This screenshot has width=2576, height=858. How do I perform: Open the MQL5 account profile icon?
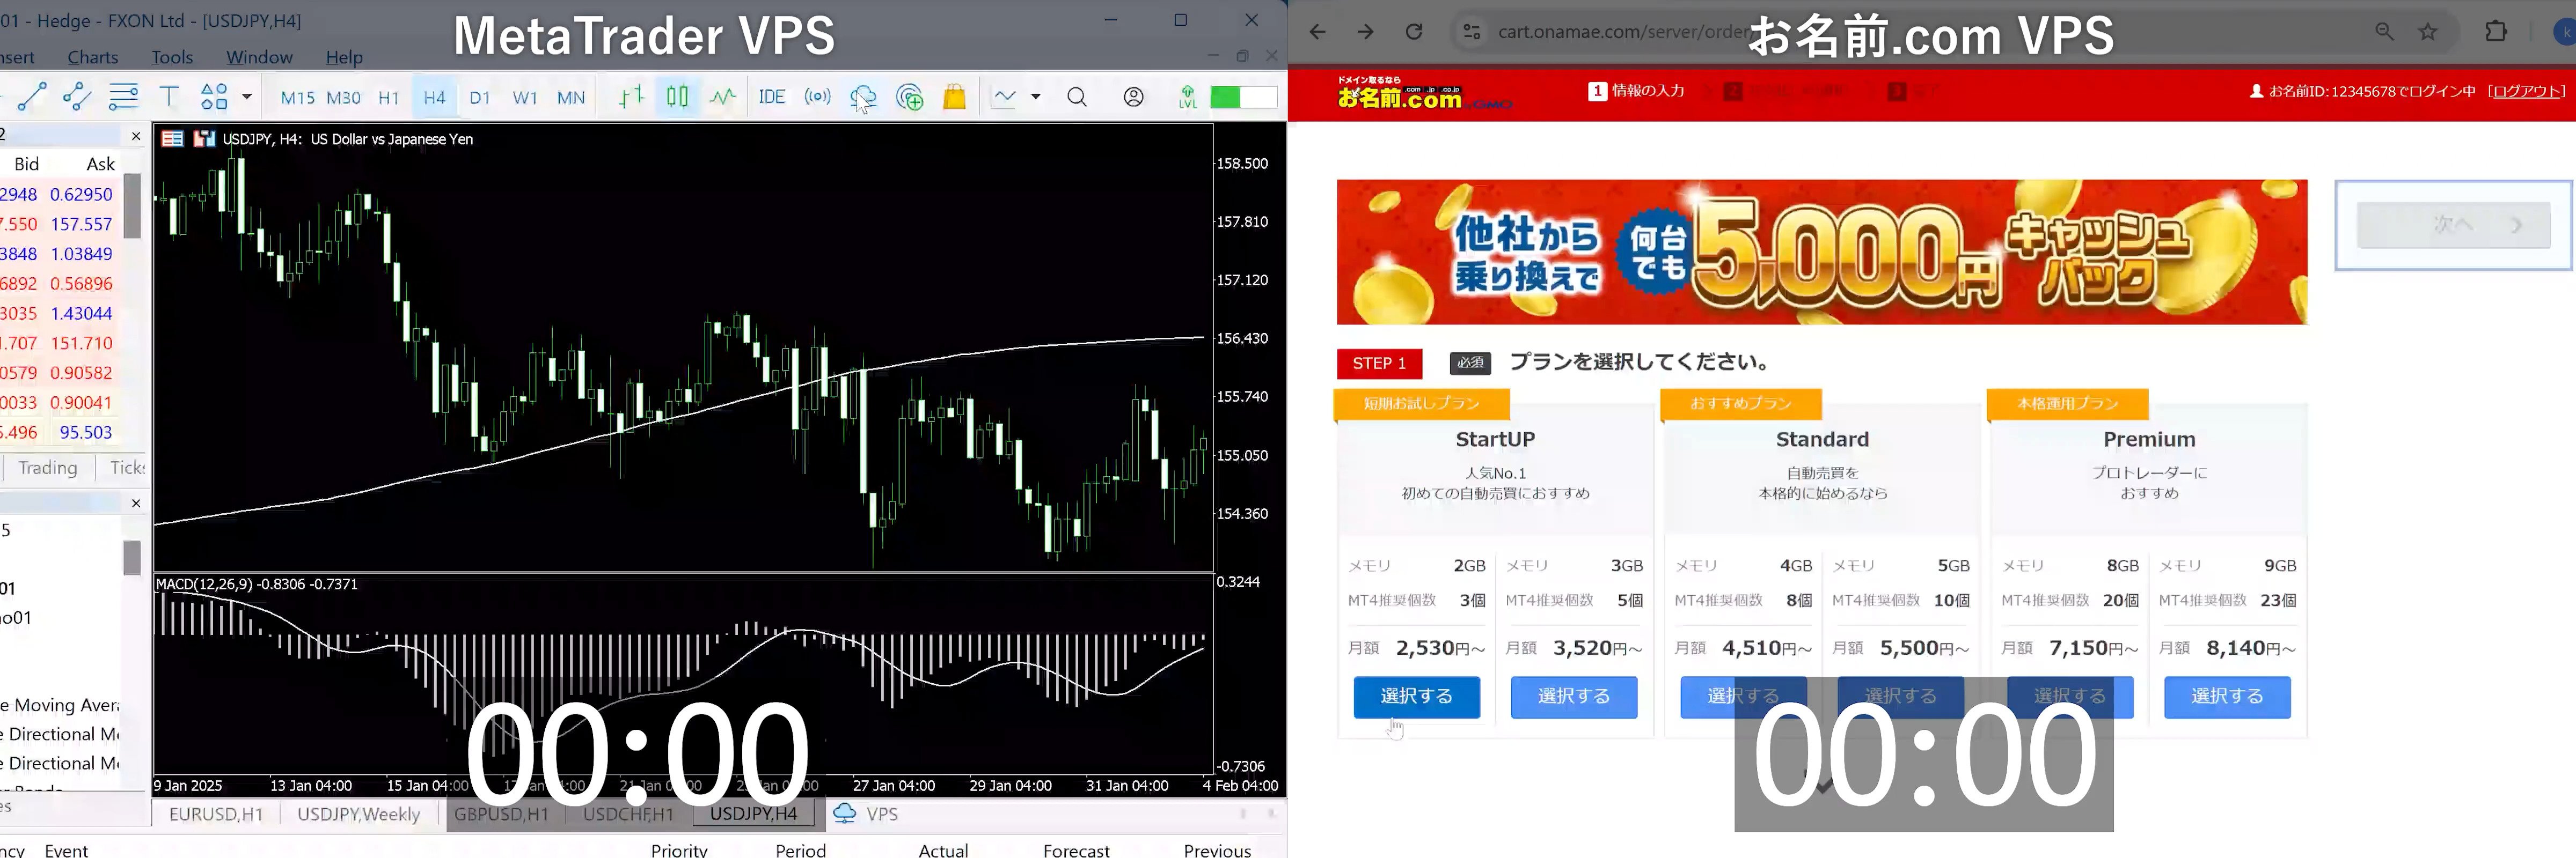tap(1133, 97)
